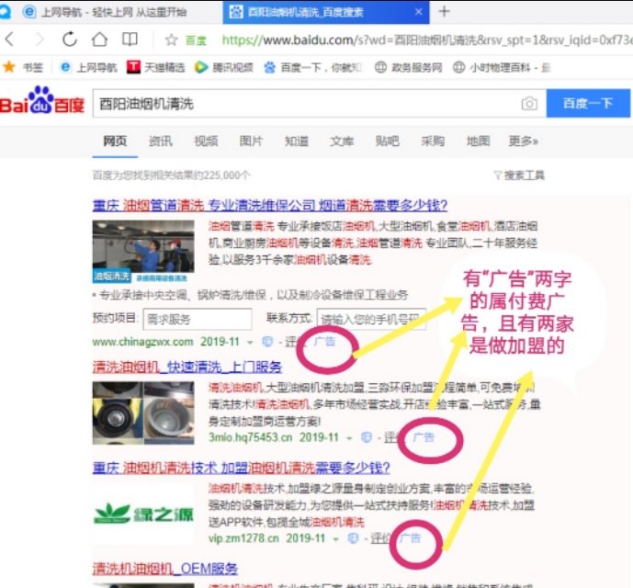Open a new tab with plus button

pos(444,11)
